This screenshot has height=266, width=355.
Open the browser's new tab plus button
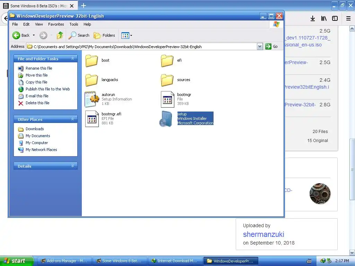84,6
